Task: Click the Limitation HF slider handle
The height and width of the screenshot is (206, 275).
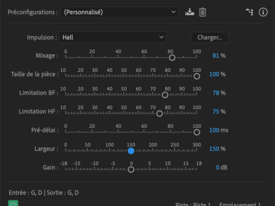Action: tap(160, 114)
